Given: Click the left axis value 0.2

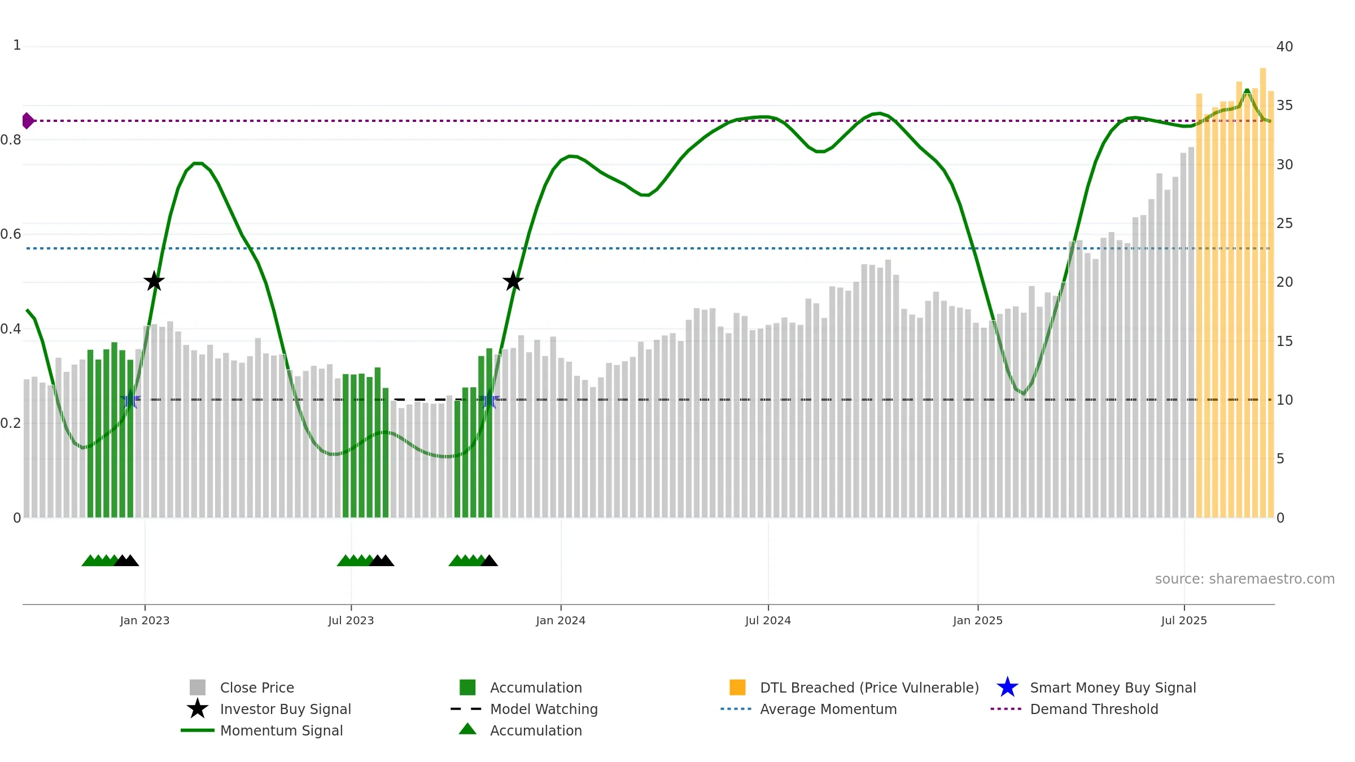Looking at the screenshot, I should pyautogui.click(x=10, y=423).
